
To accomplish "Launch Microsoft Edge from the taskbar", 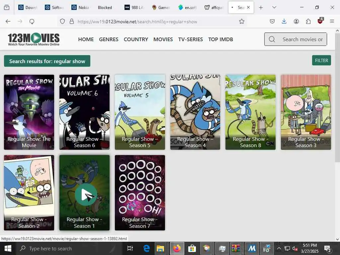I will tap(146, 248).
